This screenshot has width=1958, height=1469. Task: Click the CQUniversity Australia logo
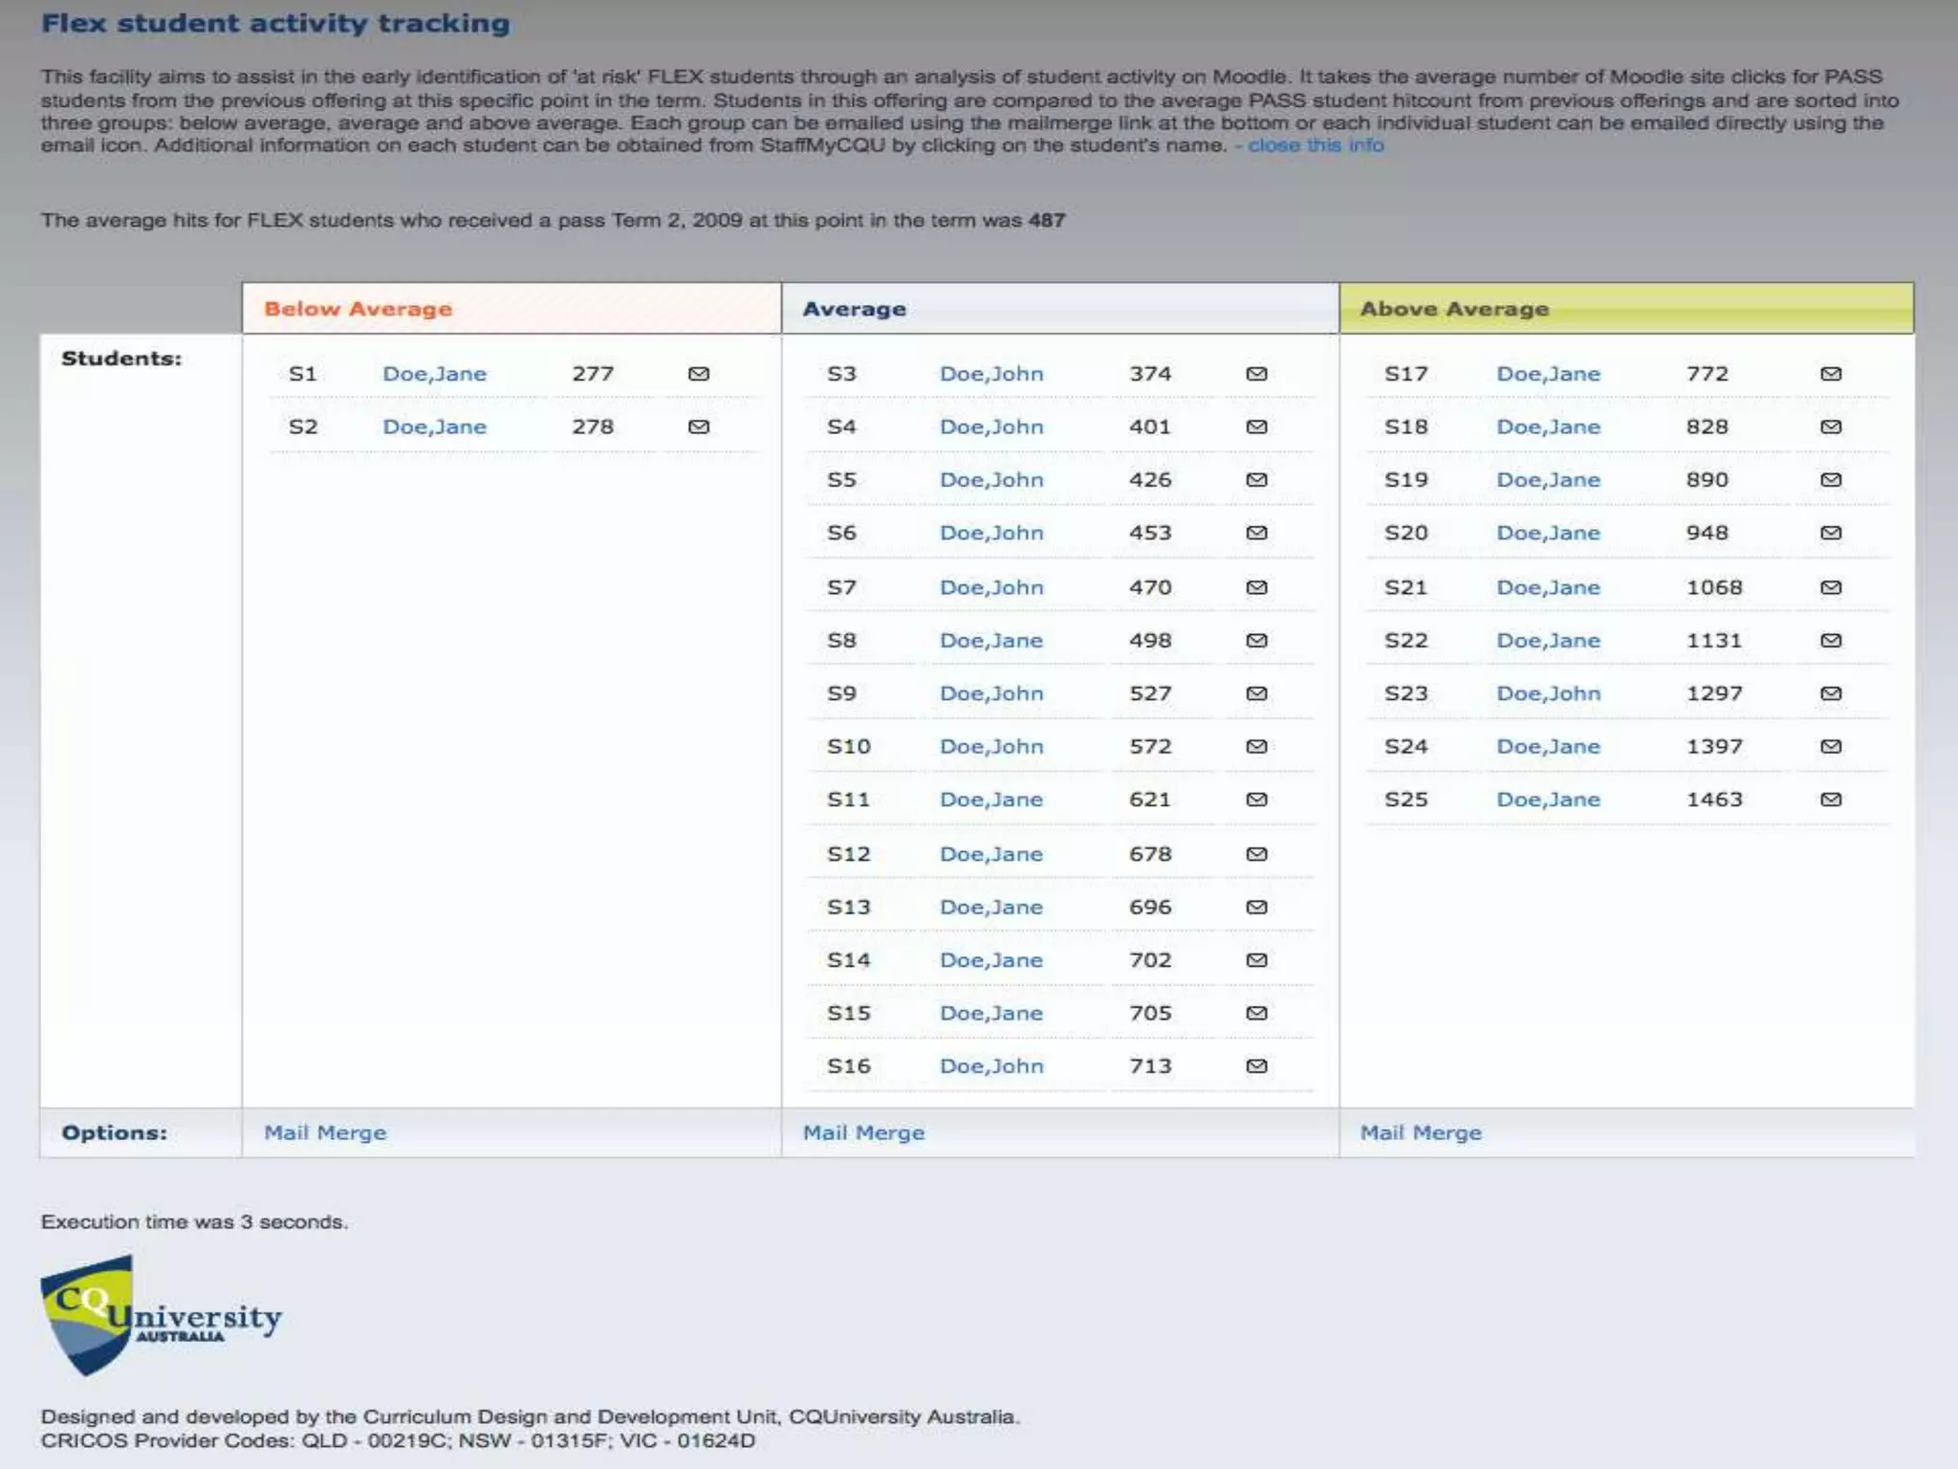click(x=161, y=1317)
